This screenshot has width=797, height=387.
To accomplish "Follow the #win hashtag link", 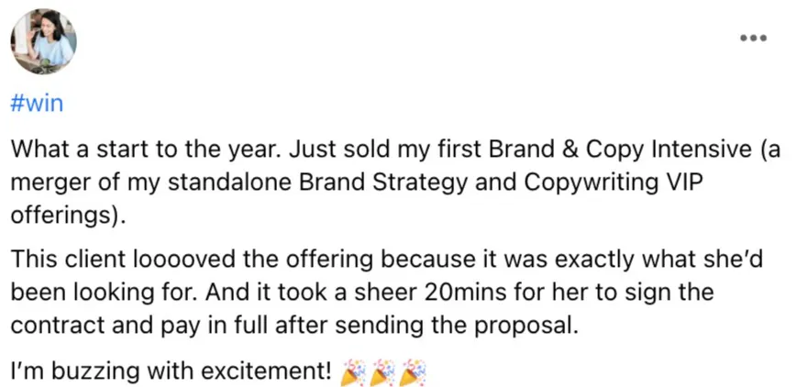I will coord(37,104).
